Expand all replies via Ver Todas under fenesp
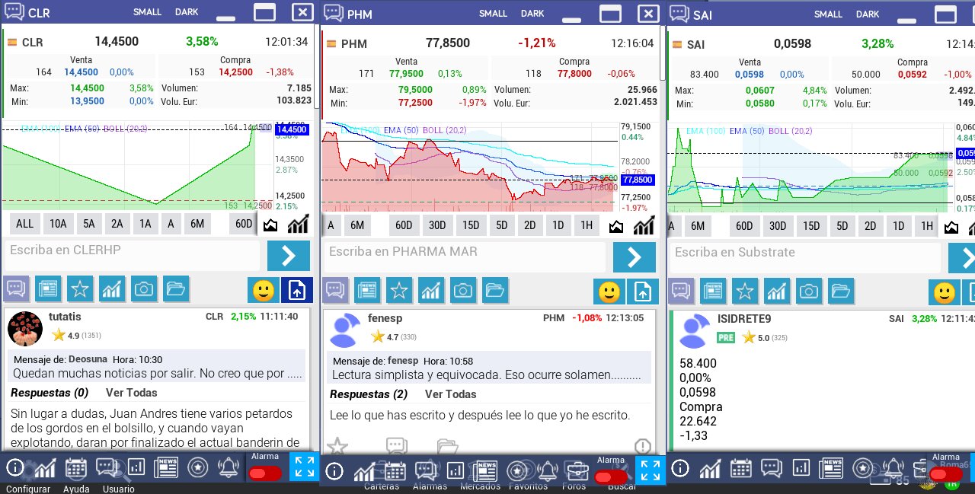 [x=451, y=394]
